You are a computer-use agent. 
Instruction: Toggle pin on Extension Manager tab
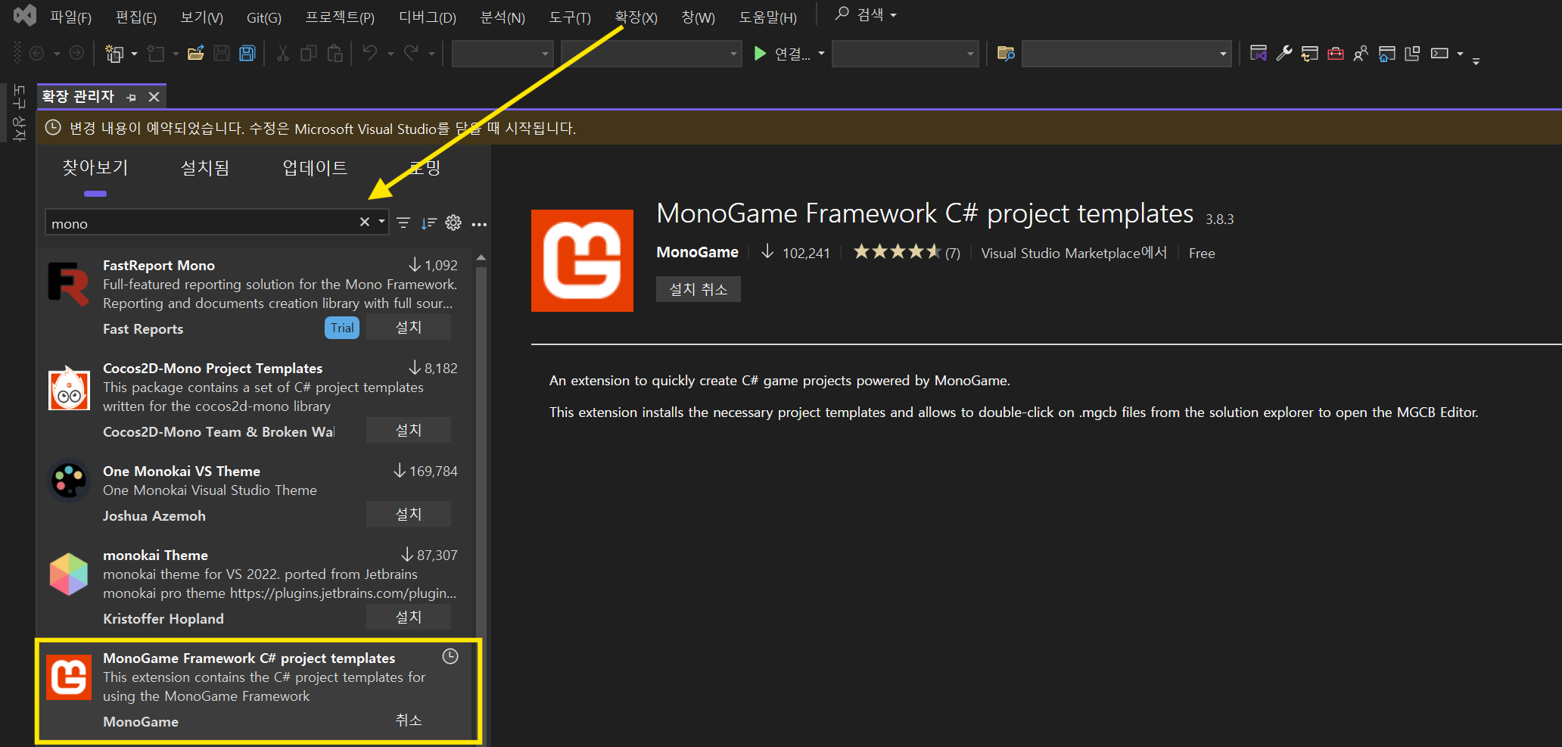pos(132,97)
